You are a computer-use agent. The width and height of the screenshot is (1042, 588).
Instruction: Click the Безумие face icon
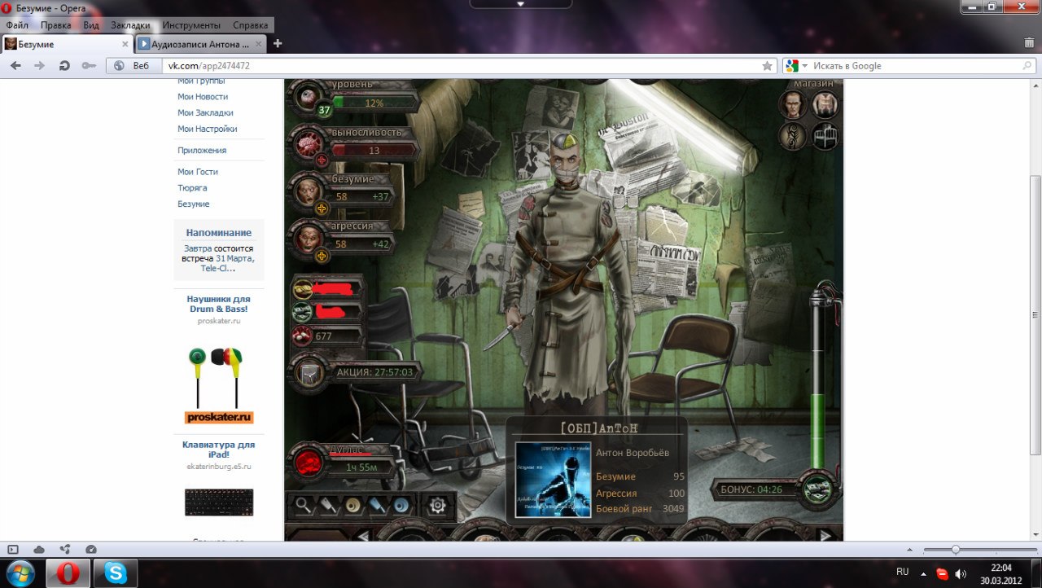click(308, 191)
